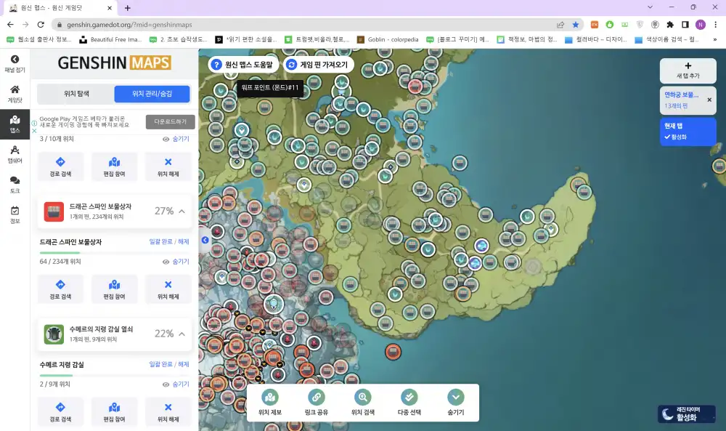This screenshot has height=431, width=726.
Task: Collapse the 드래곤 스파인 보물상자 section chevron
Action: [x=181, y=212]
